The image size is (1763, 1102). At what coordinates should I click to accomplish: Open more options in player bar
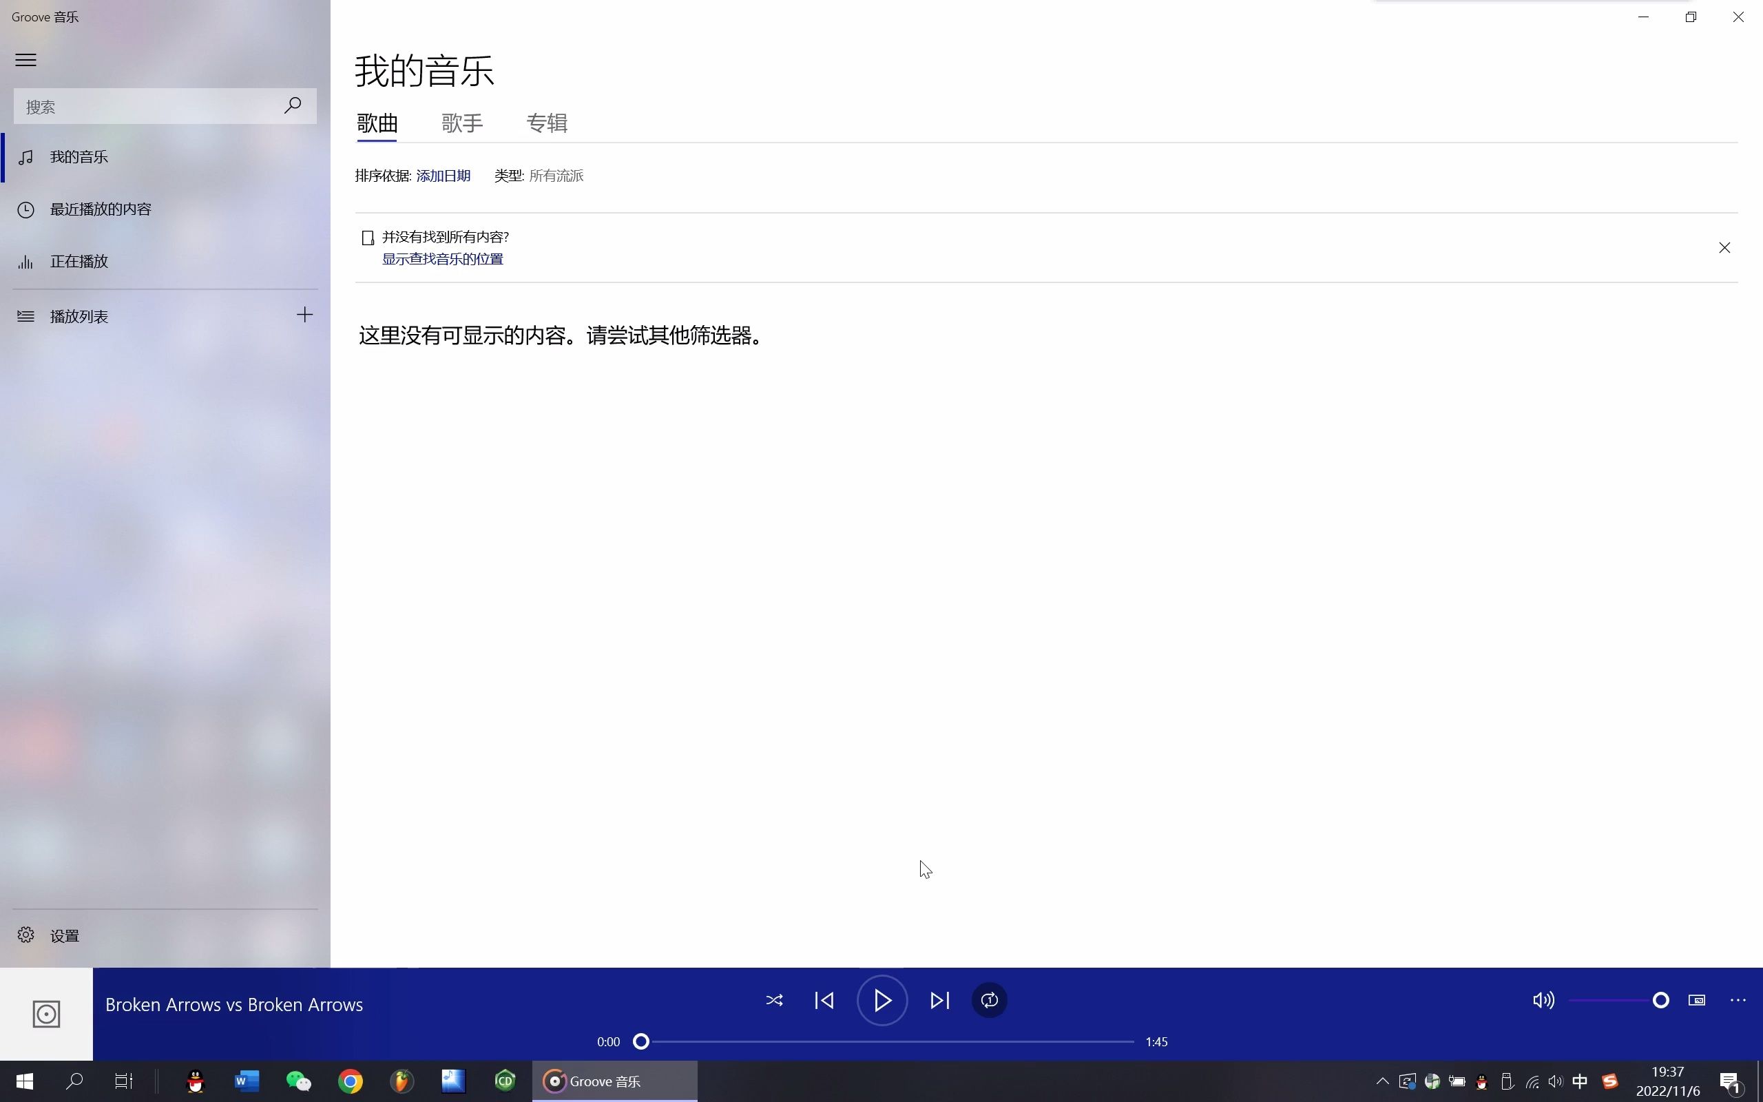(x=1738, y=1000)
